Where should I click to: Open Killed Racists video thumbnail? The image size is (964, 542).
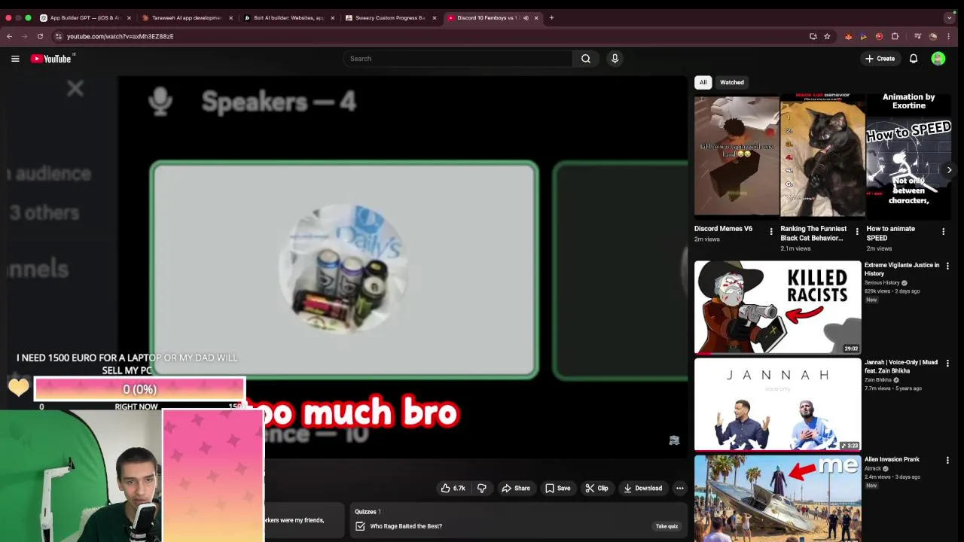coord(777,307)
